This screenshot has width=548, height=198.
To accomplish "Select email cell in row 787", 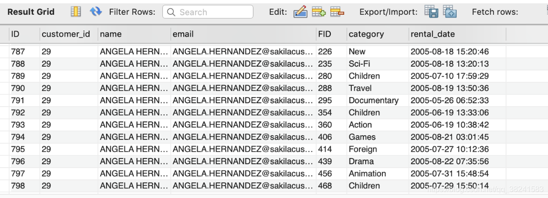I will click(243, 51).
